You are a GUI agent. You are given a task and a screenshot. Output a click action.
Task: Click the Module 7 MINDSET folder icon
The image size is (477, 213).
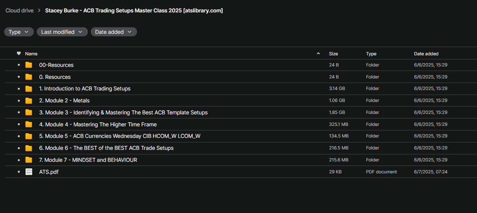click(x=28, y=160)
